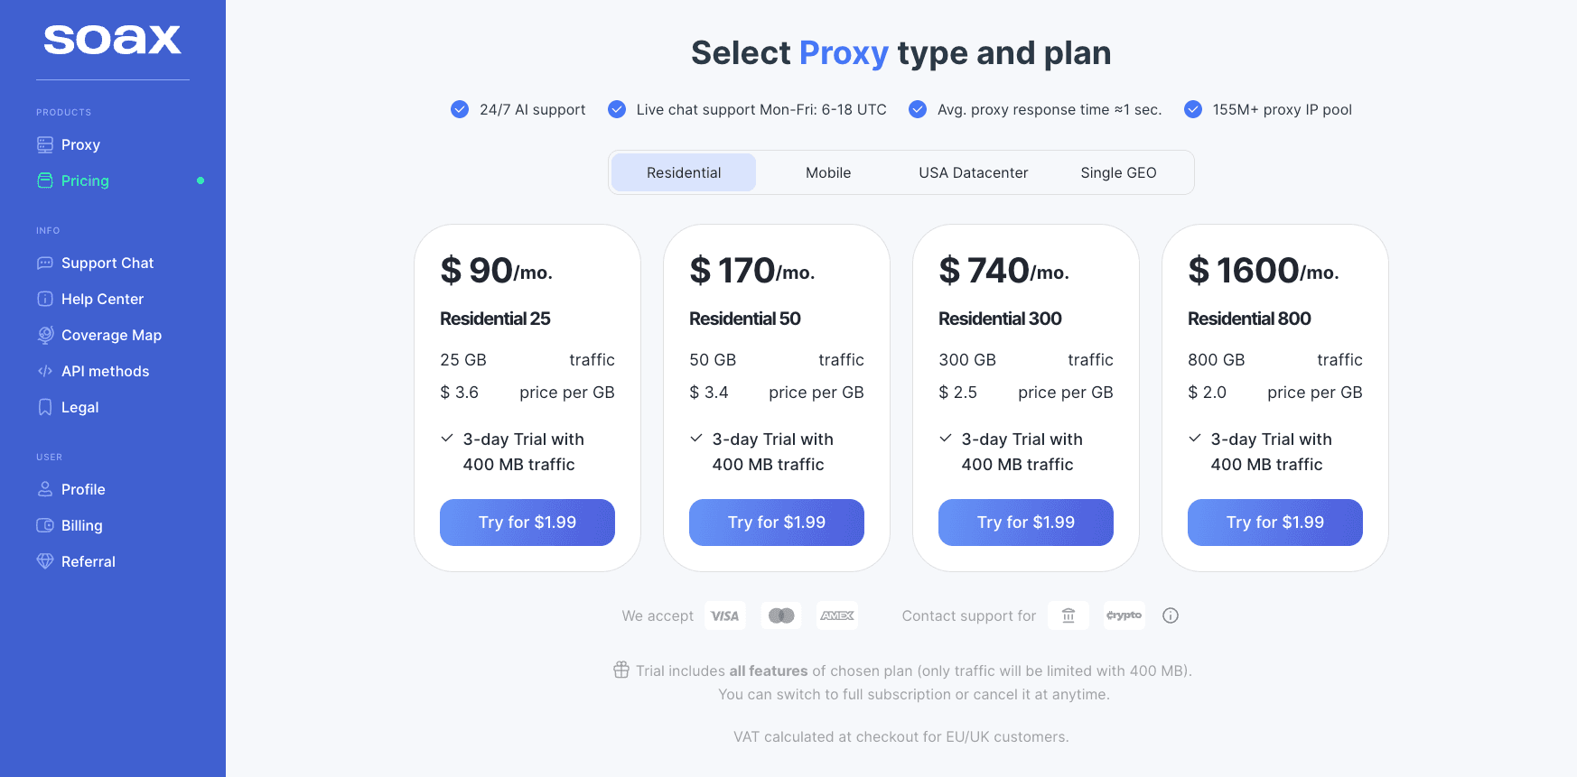
Task: Select the Residential tab
Action: point(684,173)
